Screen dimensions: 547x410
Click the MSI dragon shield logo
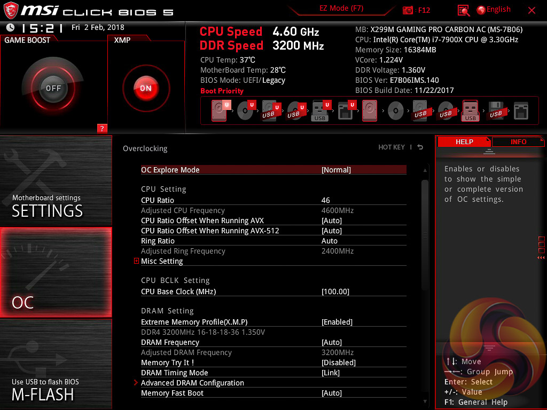click(x=11, y=11)
